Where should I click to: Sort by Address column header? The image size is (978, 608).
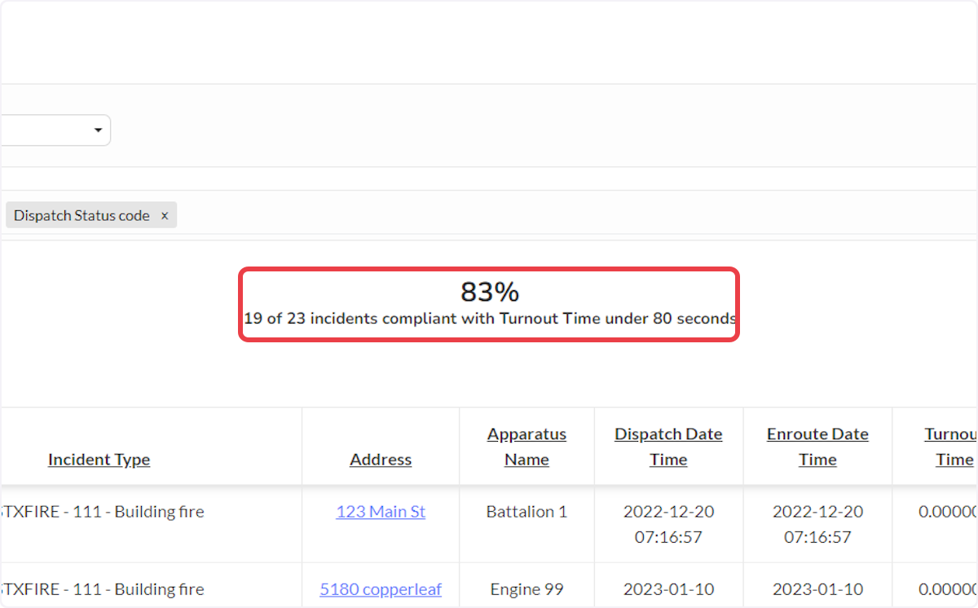click(x=381, y=460)
